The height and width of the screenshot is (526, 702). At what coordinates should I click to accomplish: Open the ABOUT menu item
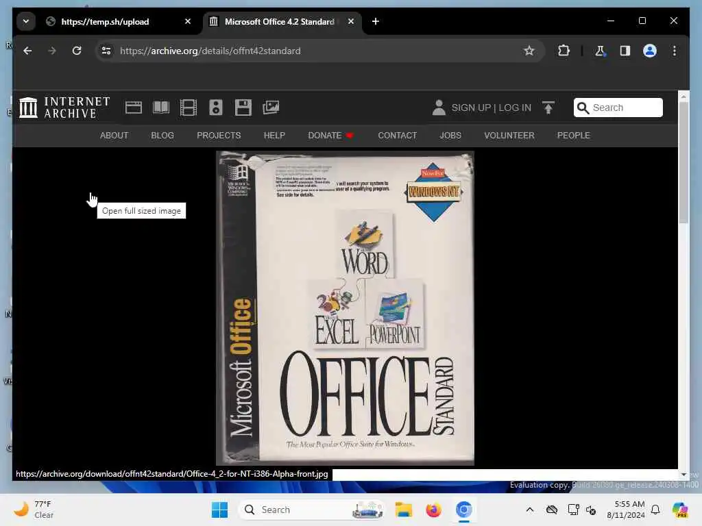click(114, 136)
